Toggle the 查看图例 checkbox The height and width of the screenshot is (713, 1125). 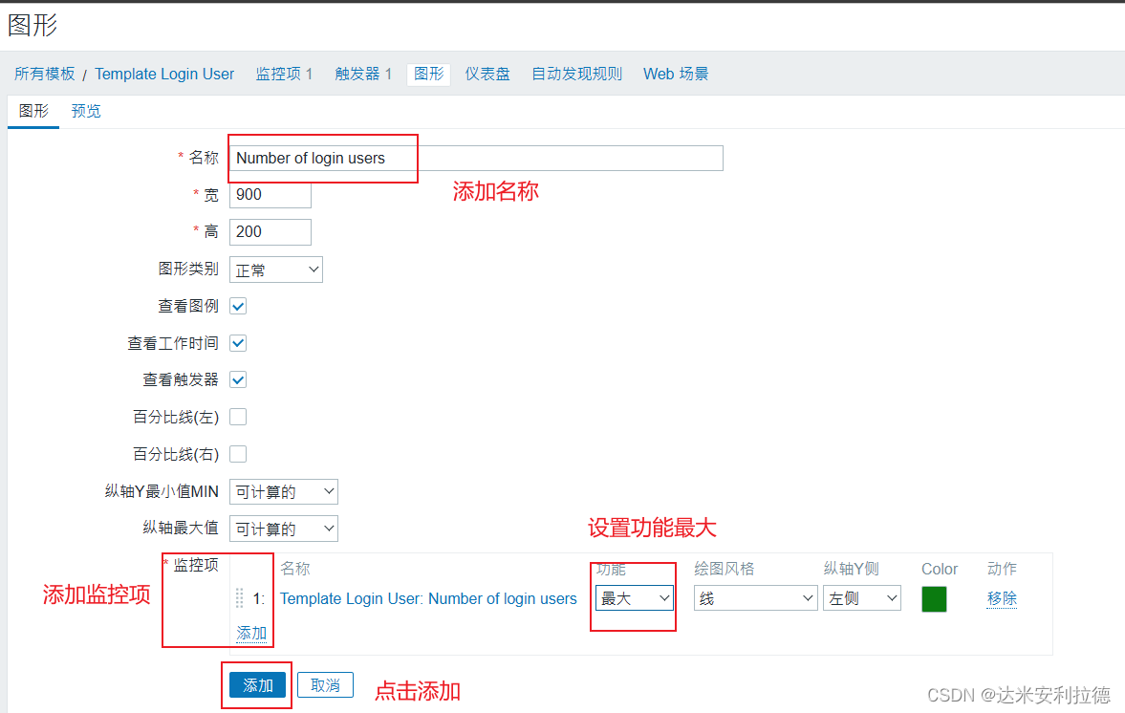point(238,306)
